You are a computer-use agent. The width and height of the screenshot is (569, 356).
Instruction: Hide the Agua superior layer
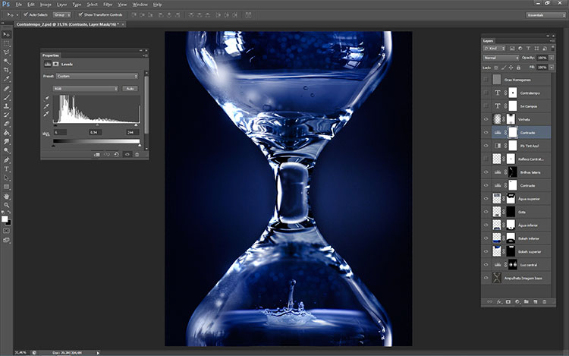coord(486,199)
